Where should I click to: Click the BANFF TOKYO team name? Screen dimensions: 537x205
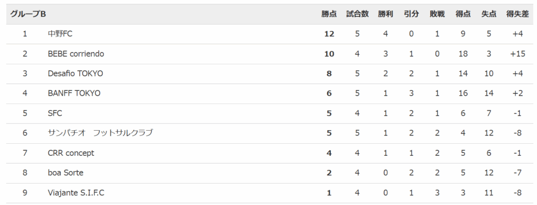tap(74, 93)
